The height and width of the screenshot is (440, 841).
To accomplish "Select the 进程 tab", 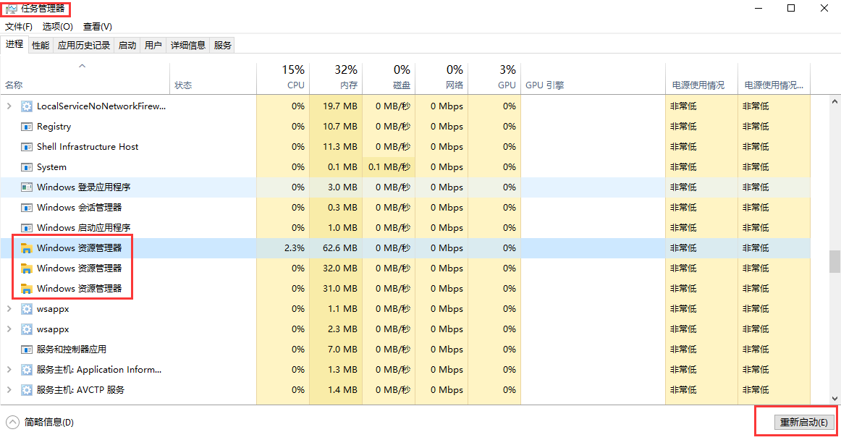I will click(x=14, y=45).
